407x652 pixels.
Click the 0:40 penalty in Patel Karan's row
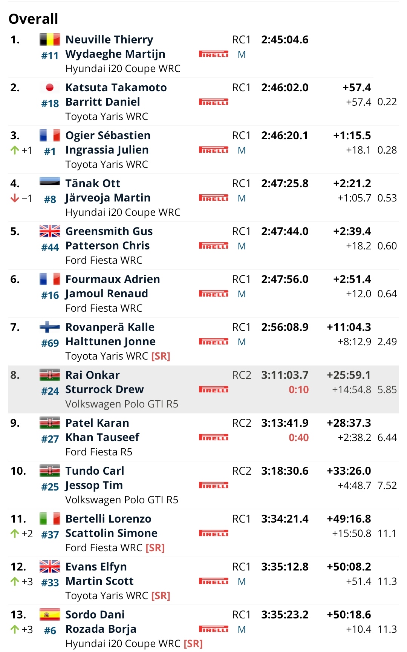tap(298, 438)
